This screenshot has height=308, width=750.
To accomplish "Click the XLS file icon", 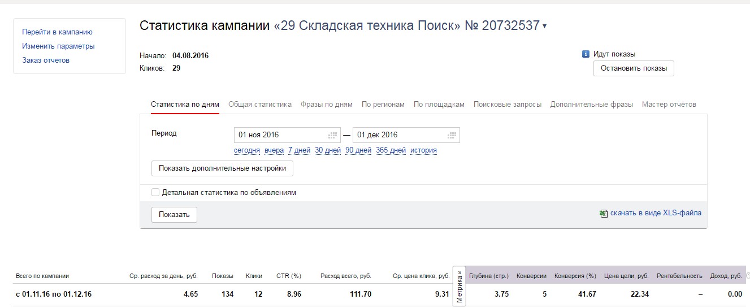I will 604,214.
